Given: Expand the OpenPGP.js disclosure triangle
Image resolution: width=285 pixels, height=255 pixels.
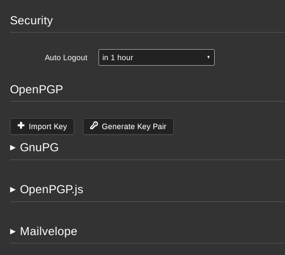Looking at the screenshot, I should click(13, 189).
